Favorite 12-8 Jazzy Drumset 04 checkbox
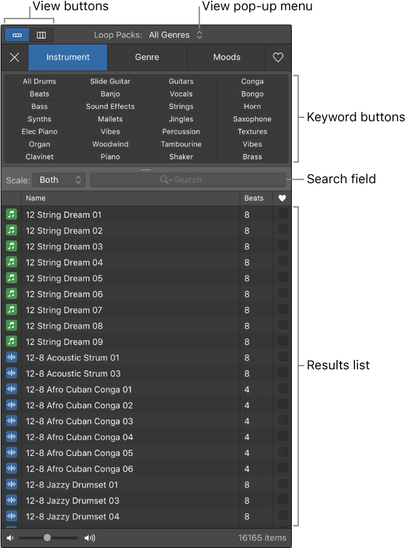This screenshot has width=405, height=548. [x=283, y=516]
